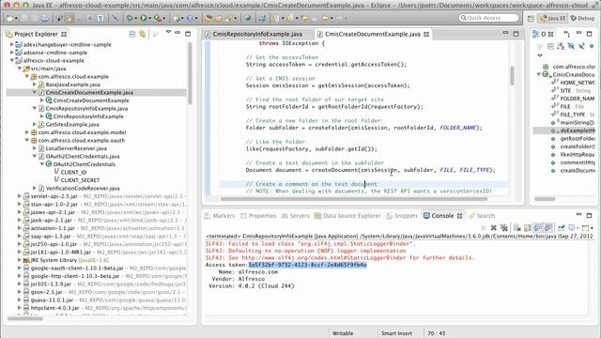Focus the Quick Access search field
Image resolution: width=601 pixels, height=338 pixels.
coord(488,18)
